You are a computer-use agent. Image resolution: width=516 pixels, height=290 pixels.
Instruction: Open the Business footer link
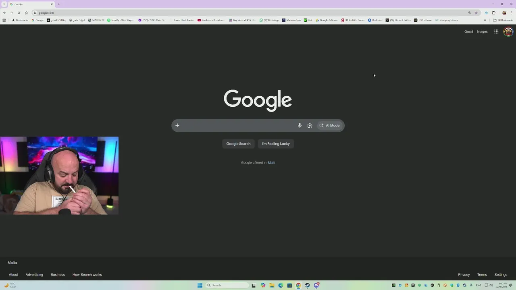point(58,275)
